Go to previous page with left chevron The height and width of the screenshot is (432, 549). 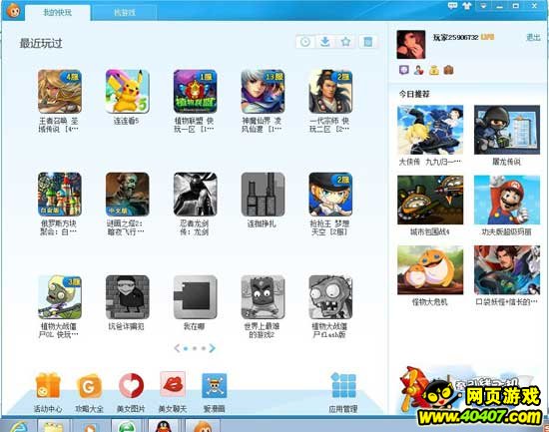(177, 348)
